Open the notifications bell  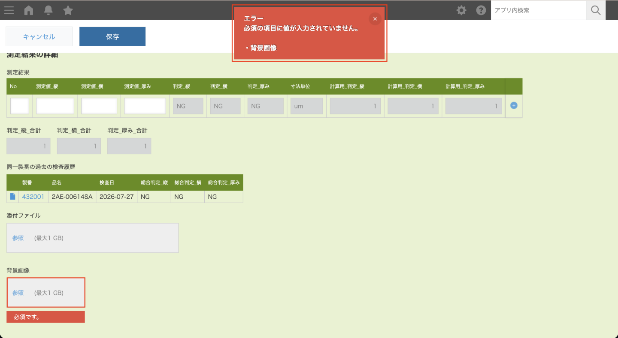tap(48, 10)
